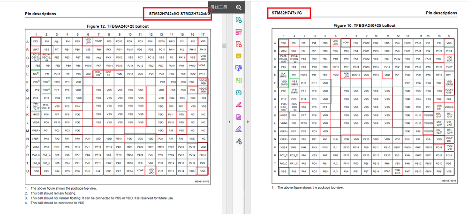Click the VBAT cell in left ballout
This screenshot has height=214, width=468.
(36, 49)
